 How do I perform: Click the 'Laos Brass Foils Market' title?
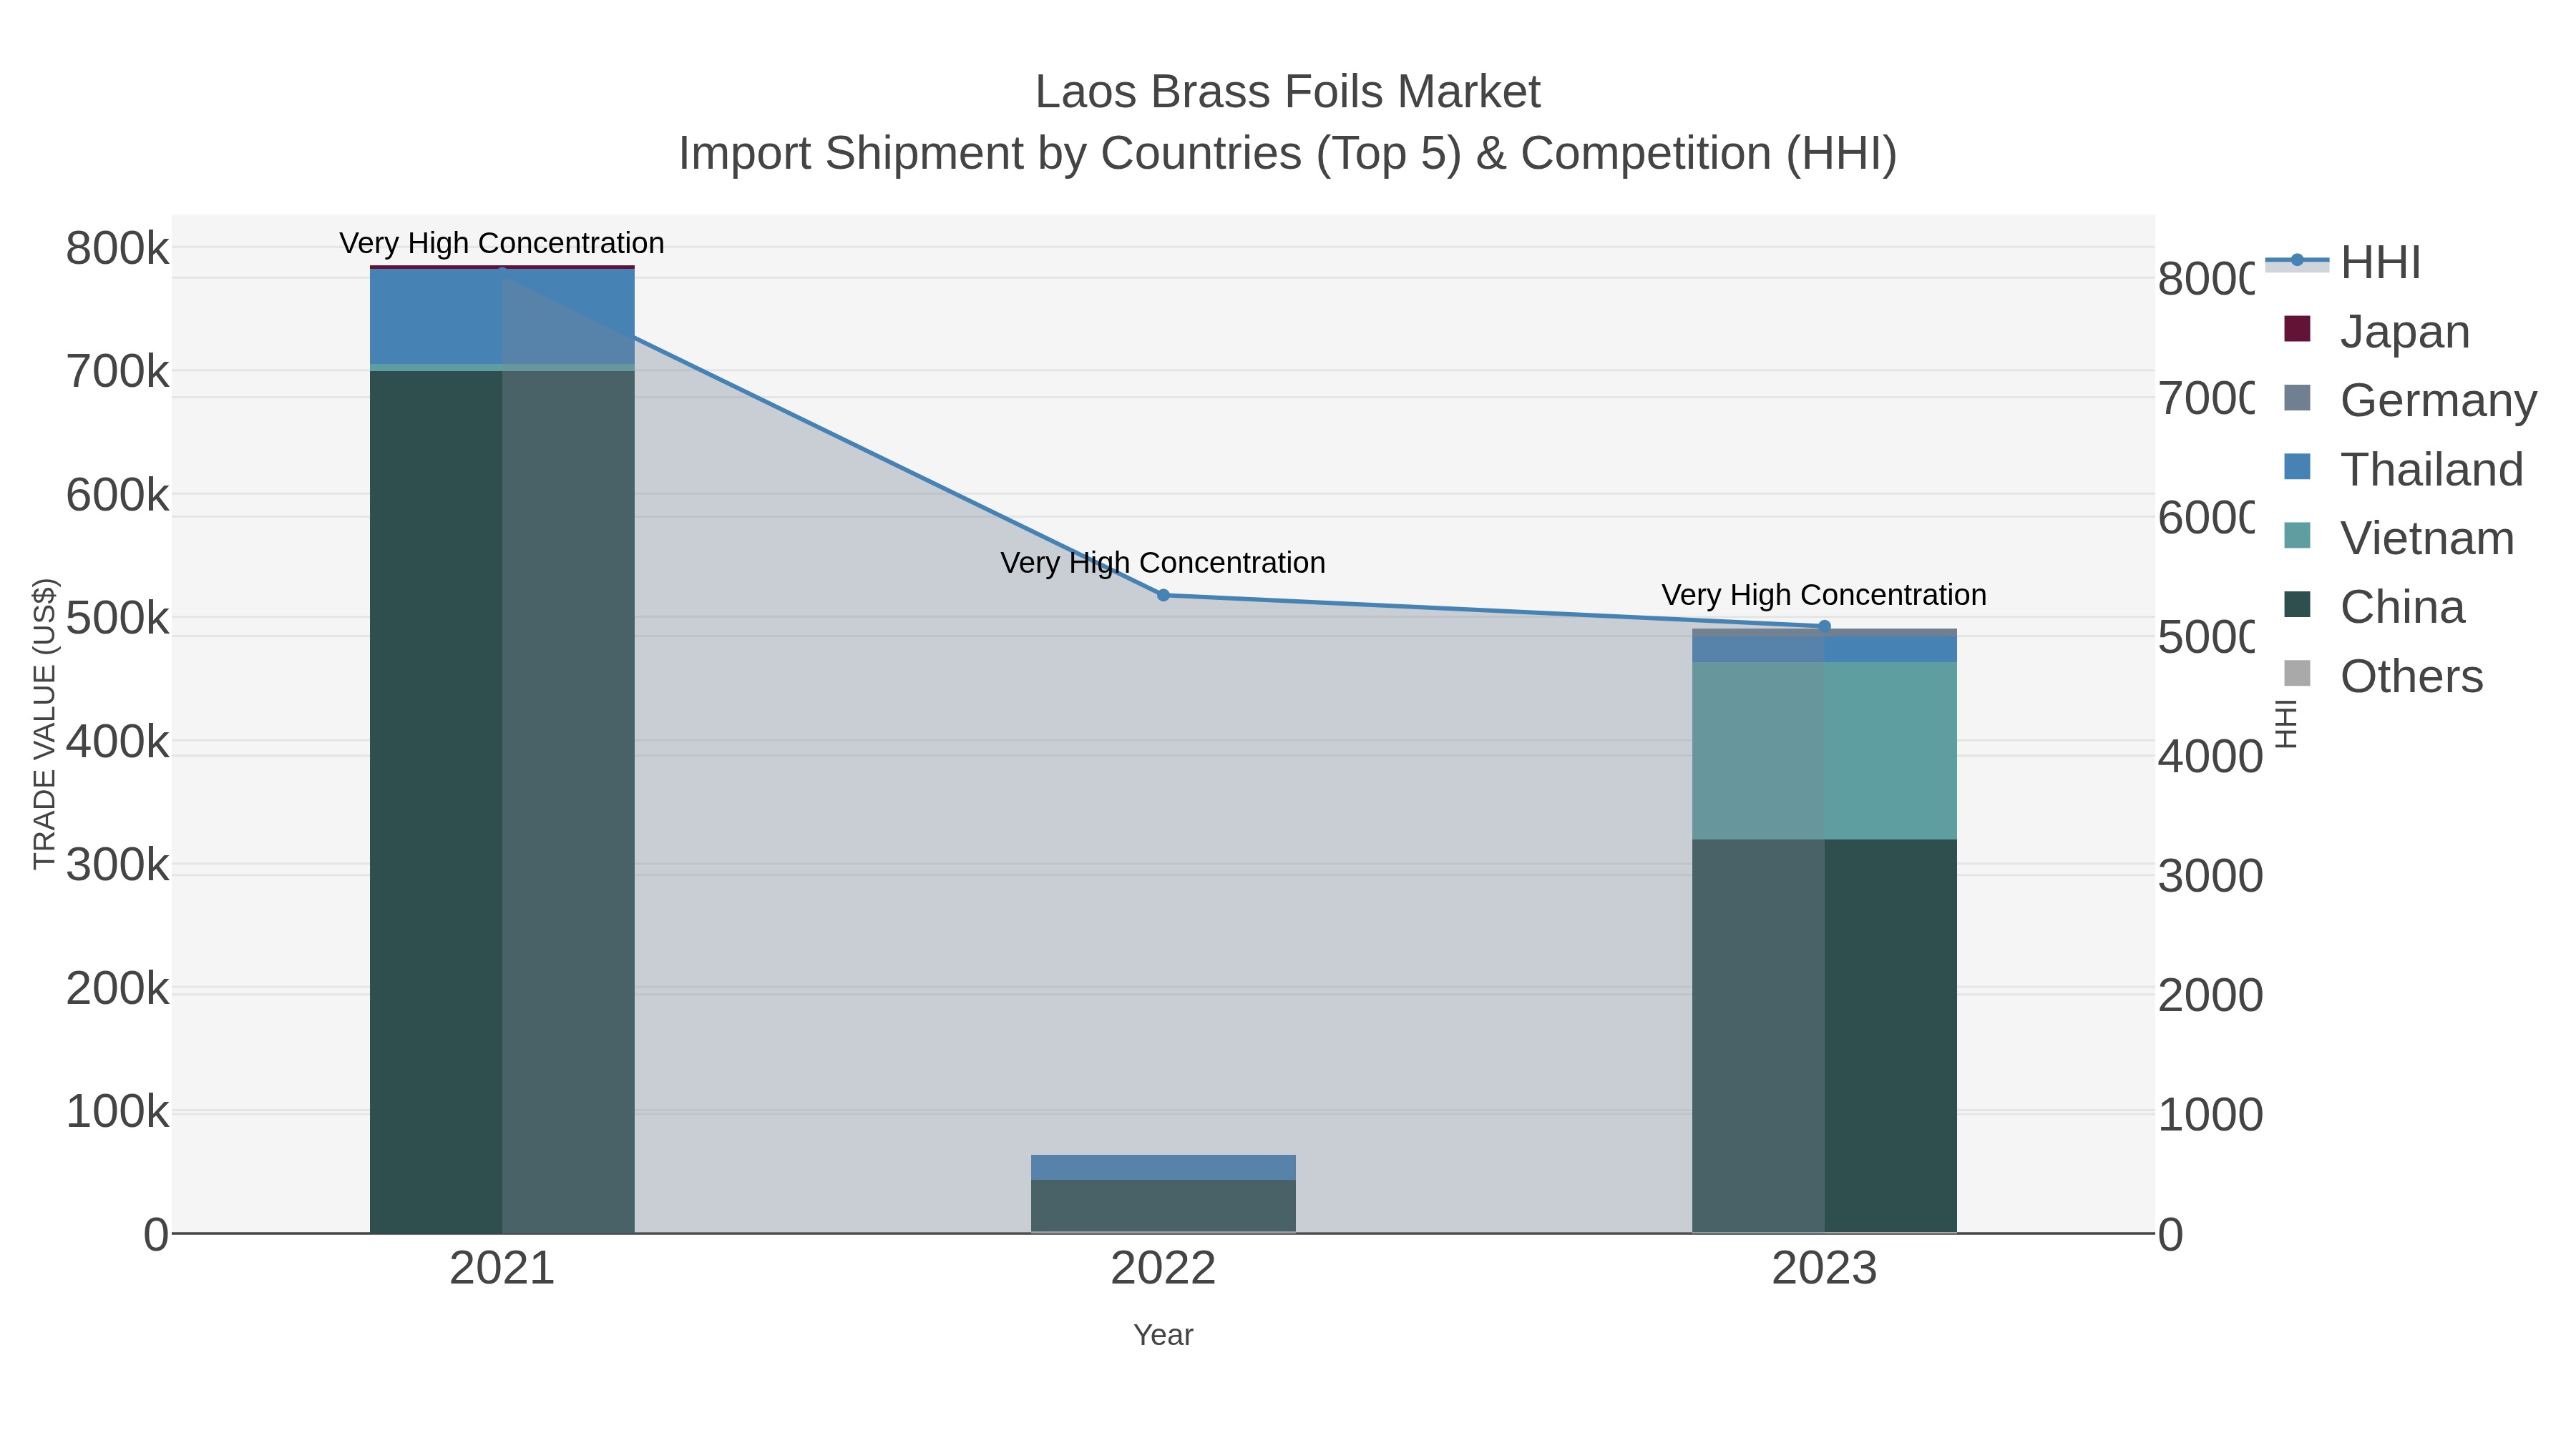[x=1288, y=92]
